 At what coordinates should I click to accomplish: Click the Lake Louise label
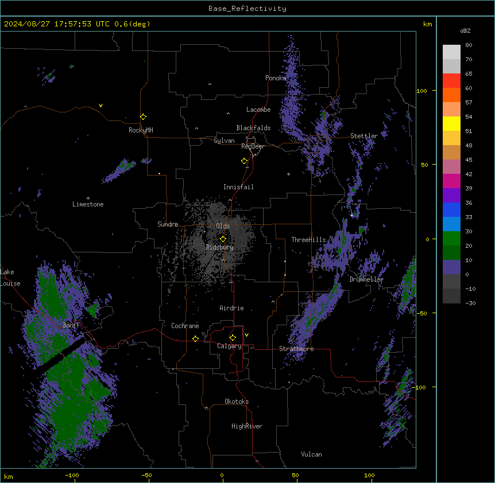pos(10,278)
